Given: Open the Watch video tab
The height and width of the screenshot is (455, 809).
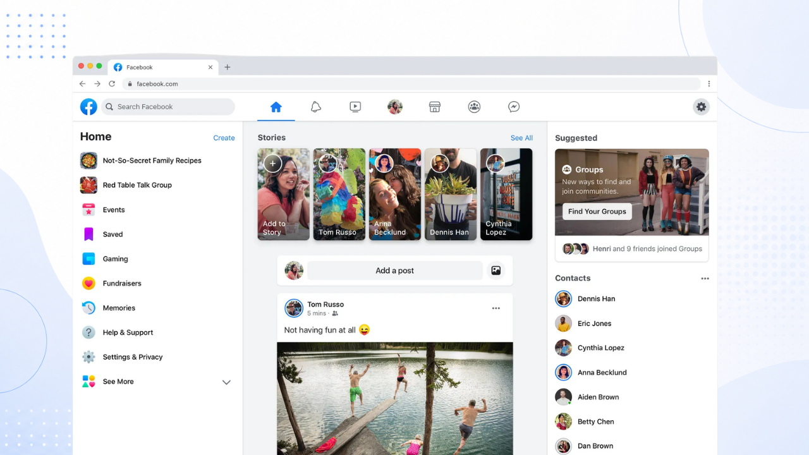Looking at the screenshot, I should (355, 107).
